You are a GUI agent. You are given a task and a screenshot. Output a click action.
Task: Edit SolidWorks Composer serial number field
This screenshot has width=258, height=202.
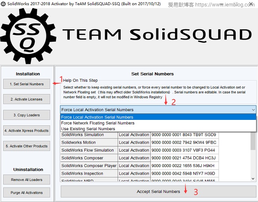tap(185, 158)
